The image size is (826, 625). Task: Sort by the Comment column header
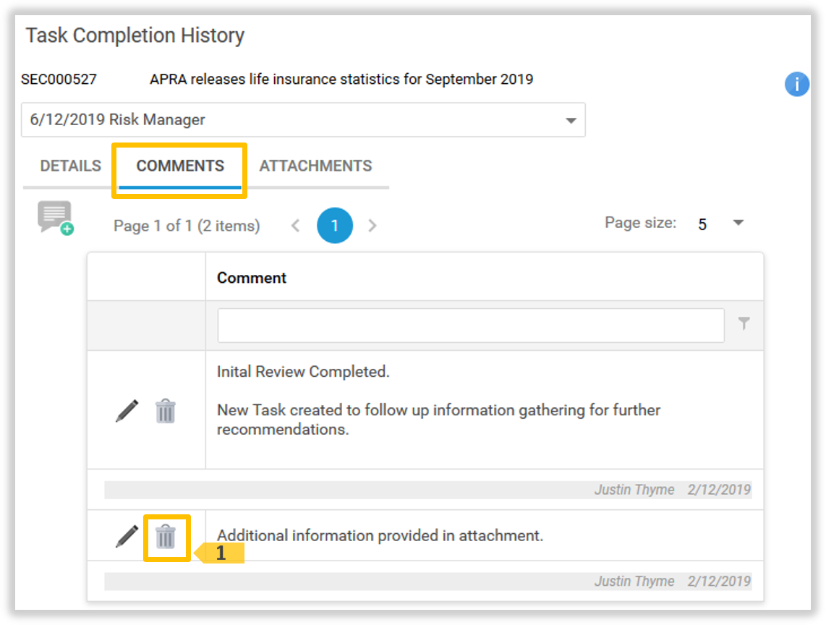tap(252, 278)
